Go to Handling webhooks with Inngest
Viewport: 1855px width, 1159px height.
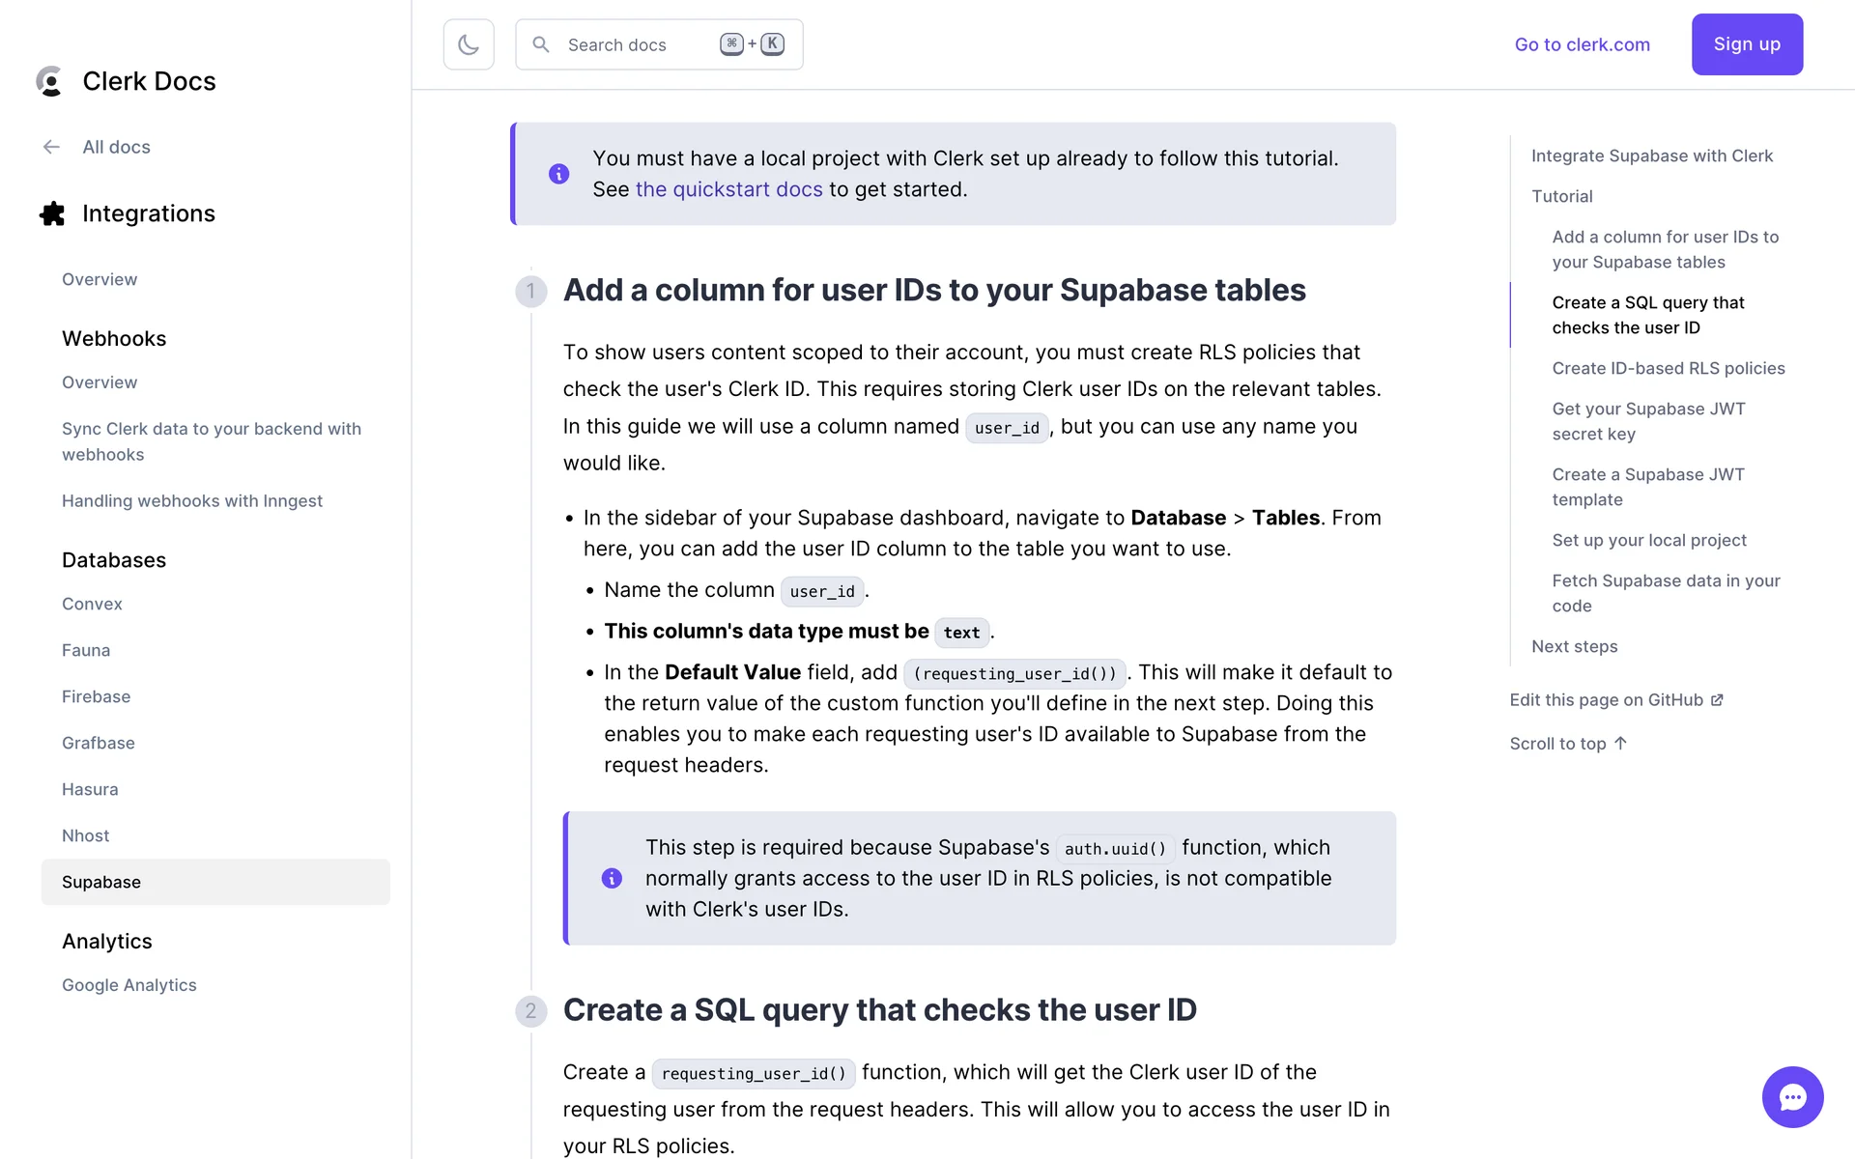coord(192,500)
